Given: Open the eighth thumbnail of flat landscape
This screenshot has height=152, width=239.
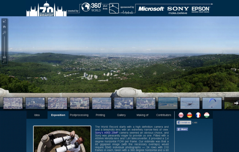Looking at the screenshot, I should click(168, 103).
